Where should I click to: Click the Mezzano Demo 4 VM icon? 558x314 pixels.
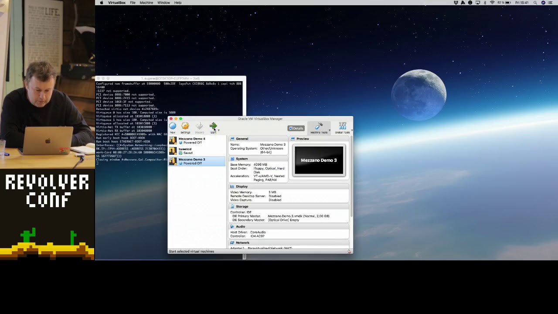[x=173, y=140]
